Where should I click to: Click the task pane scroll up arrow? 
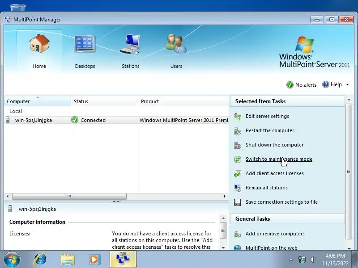point(349,100)
